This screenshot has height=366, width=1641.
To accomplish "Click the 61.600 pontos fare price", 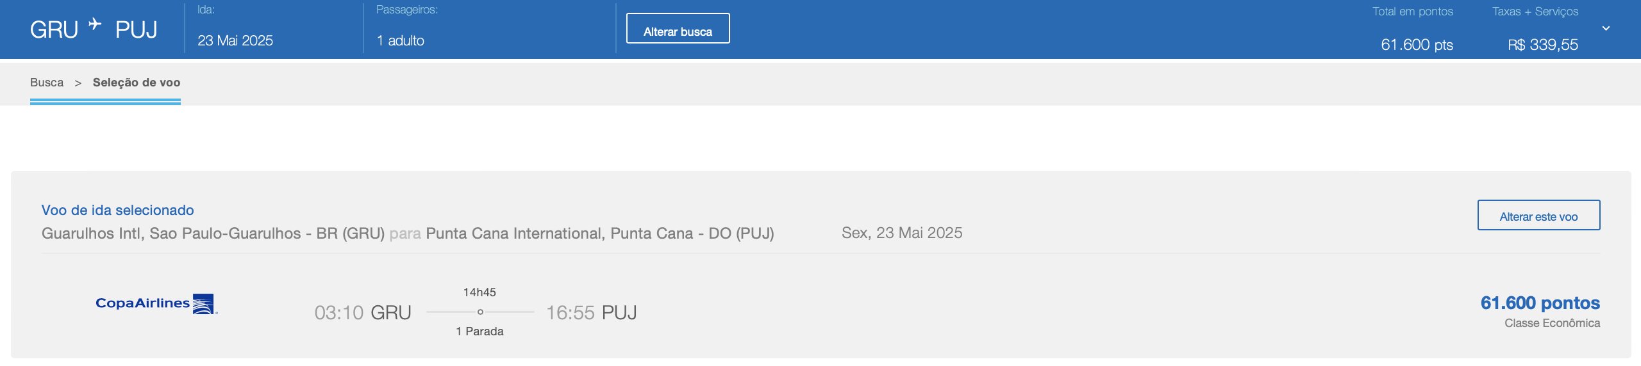I will tap(1540, 303).
